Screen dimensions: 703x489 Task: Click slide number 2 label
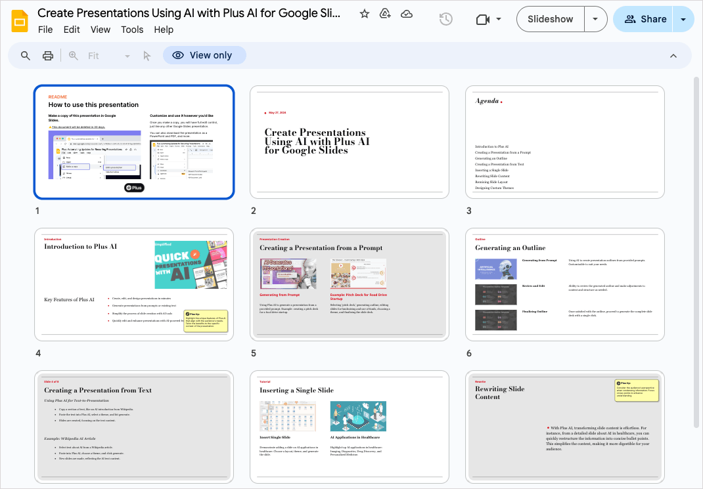(x=254, y=211)
